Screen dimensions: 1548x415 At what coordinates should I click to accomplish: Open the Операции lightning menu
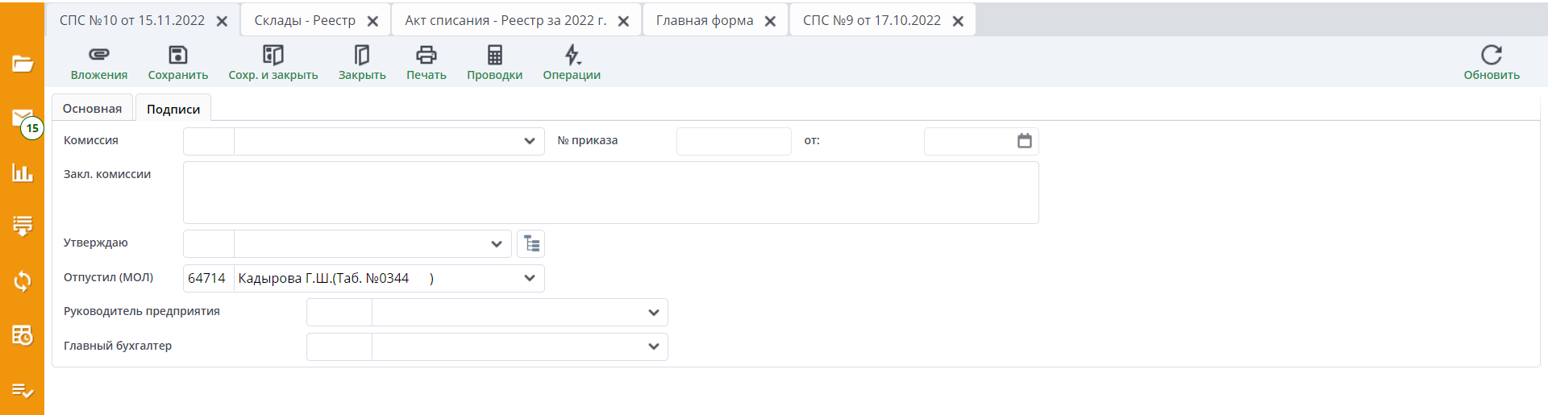tap(572, 55)
